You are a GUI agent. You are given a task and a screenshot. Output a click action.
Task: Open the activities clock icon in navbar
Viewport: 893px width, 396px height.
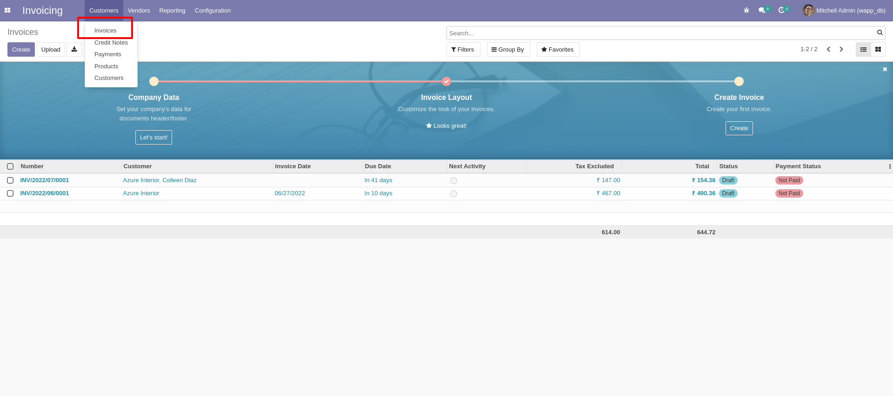coord(781,10)
